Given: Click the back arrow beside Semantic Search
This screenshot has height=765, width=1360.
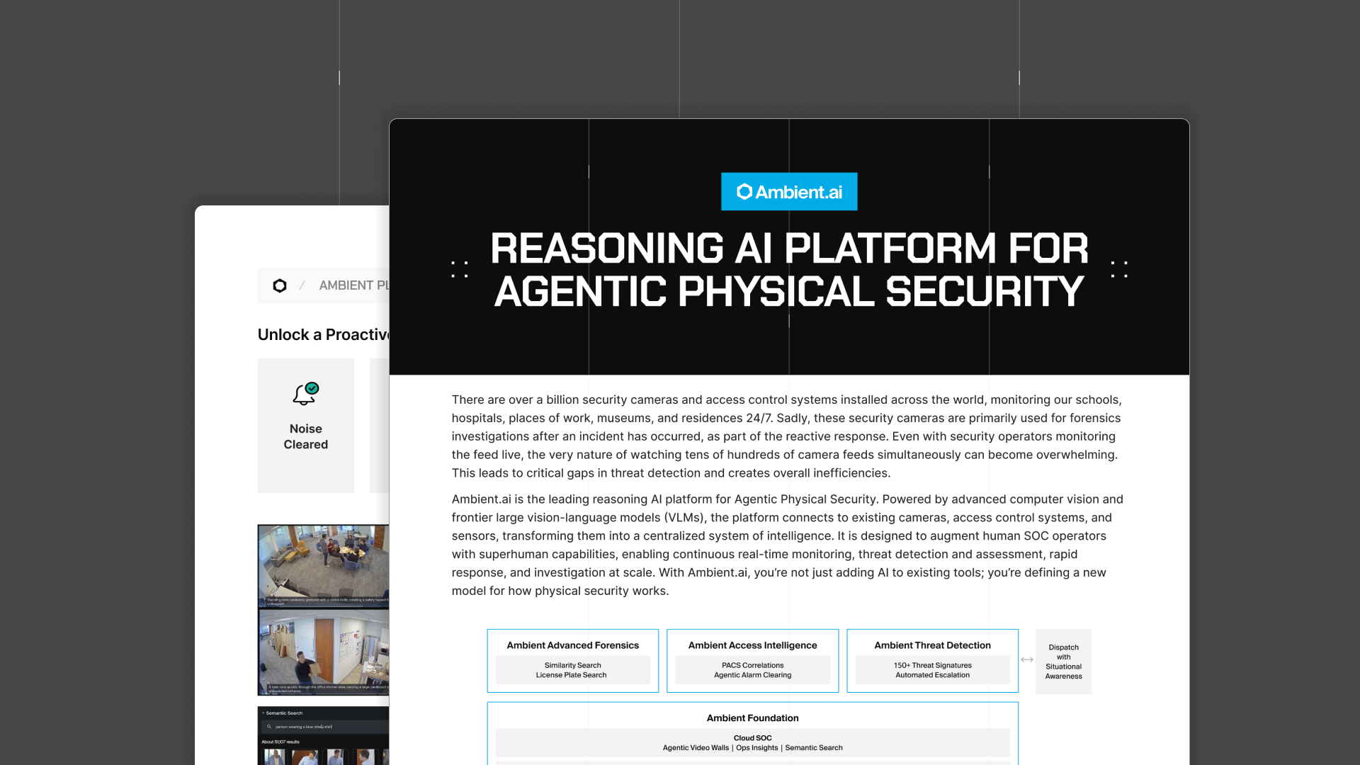Looking at the screenshot, I should point(263,713).
